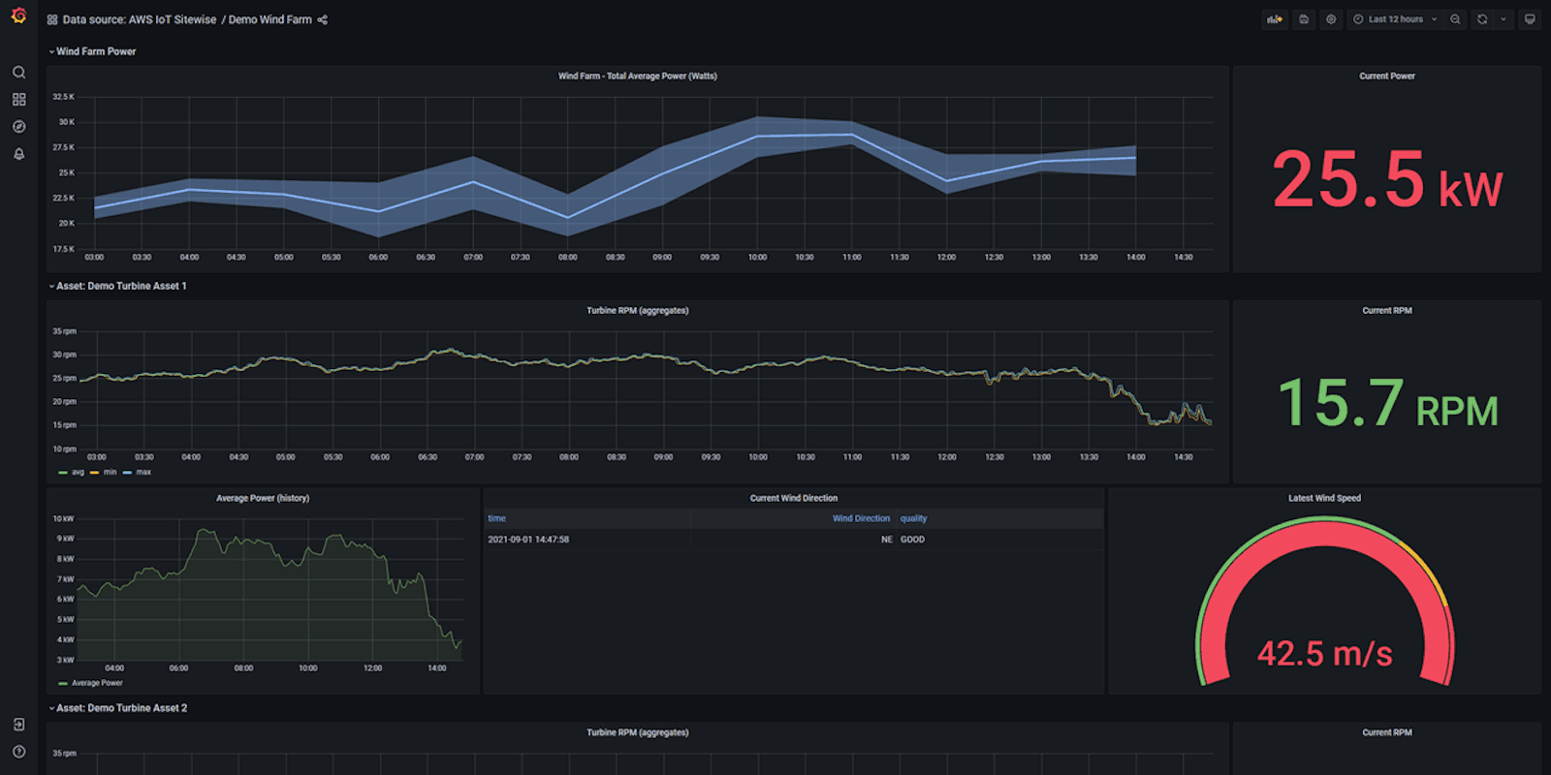Viewport: 1551px width, 775px height.
Task: Open Grafana search from the sidebar
Action: pos(18,73)
